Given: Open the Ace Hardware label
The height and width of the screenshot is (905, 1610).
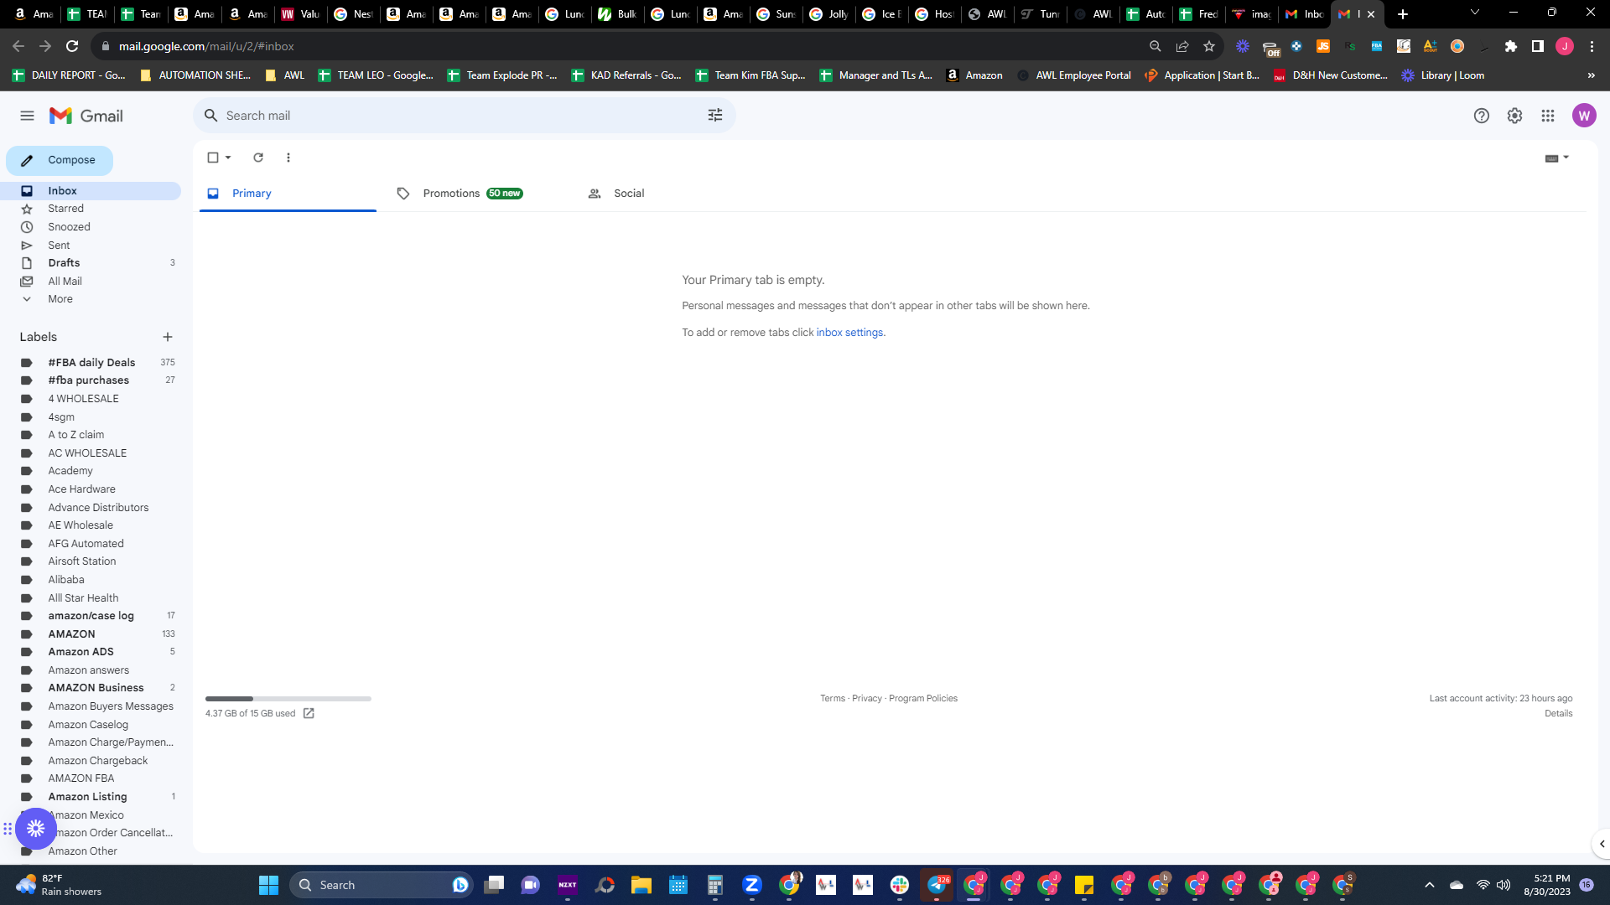Looking at the screenshot, I should (91, 489).
